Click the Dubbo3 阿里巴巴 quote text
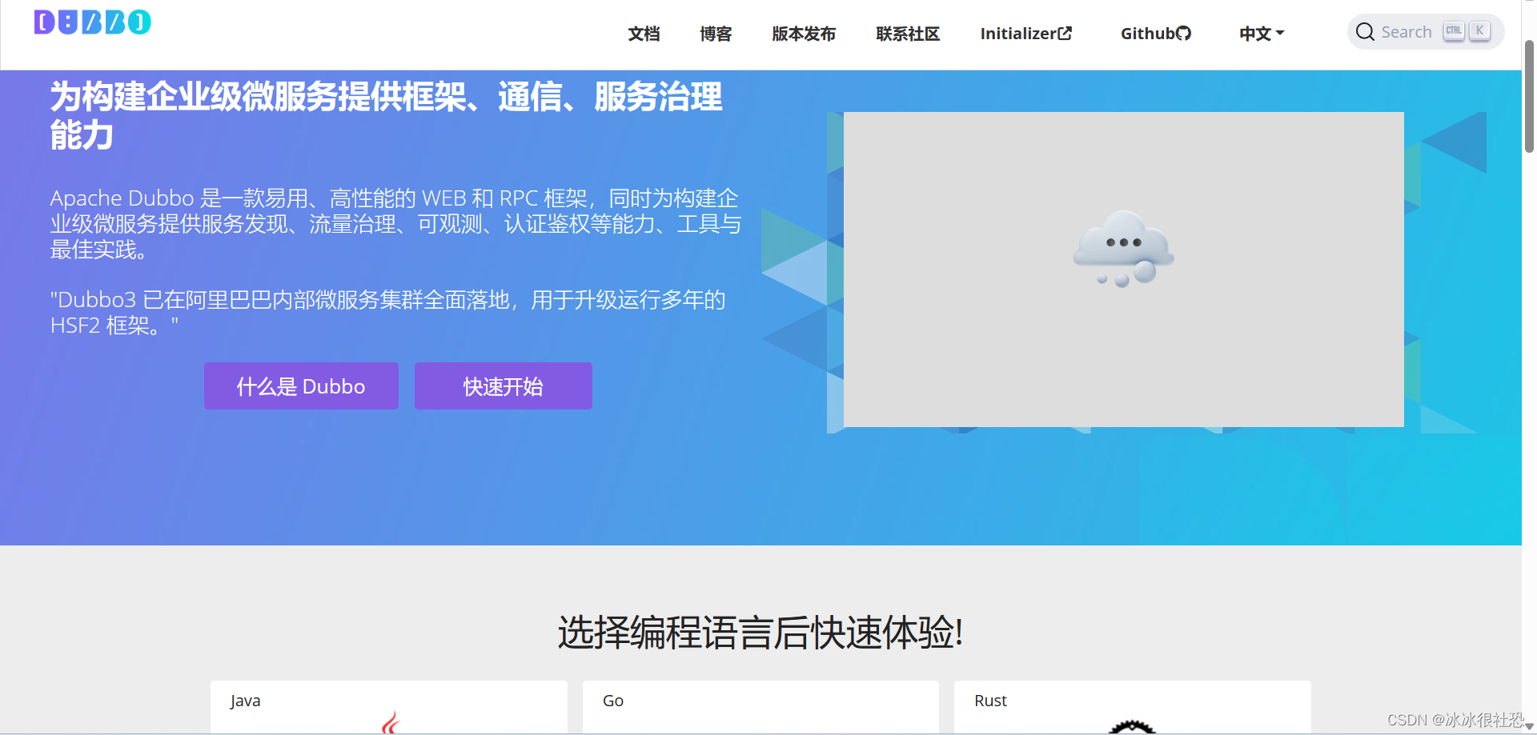 [x=387, y=313]
